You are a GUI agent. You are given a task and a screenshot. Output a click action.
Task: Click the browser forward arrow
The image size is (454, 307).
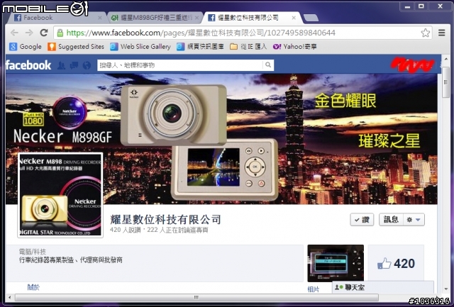pos(29,33)
